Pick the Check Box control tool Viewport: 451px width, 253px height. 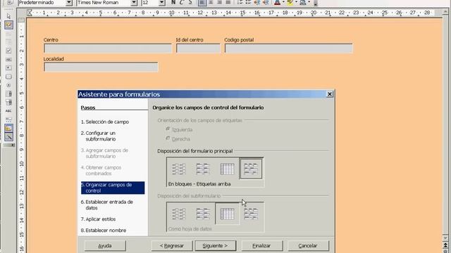tap(8, 51)
